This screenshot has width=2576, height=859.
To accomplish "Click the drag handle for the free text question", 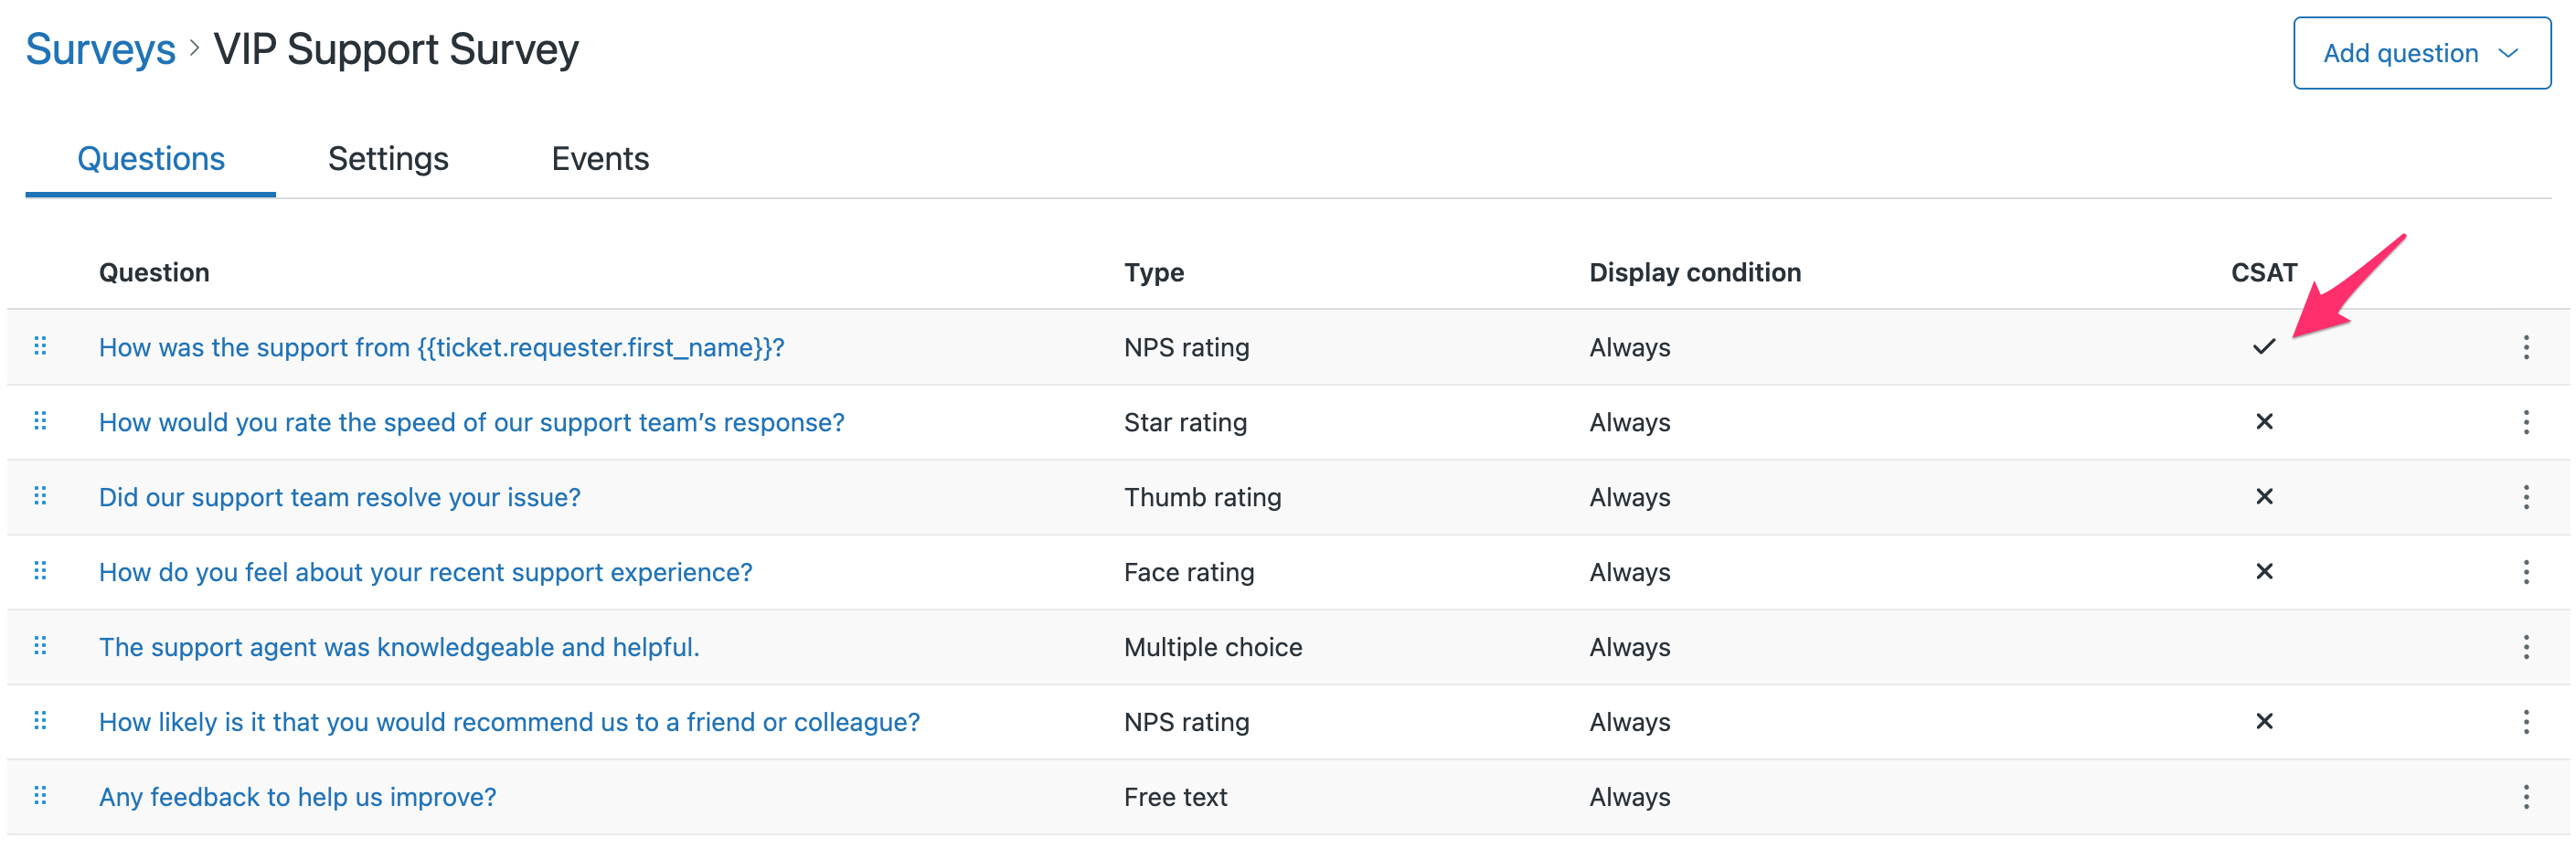I will tap(41, 797).
